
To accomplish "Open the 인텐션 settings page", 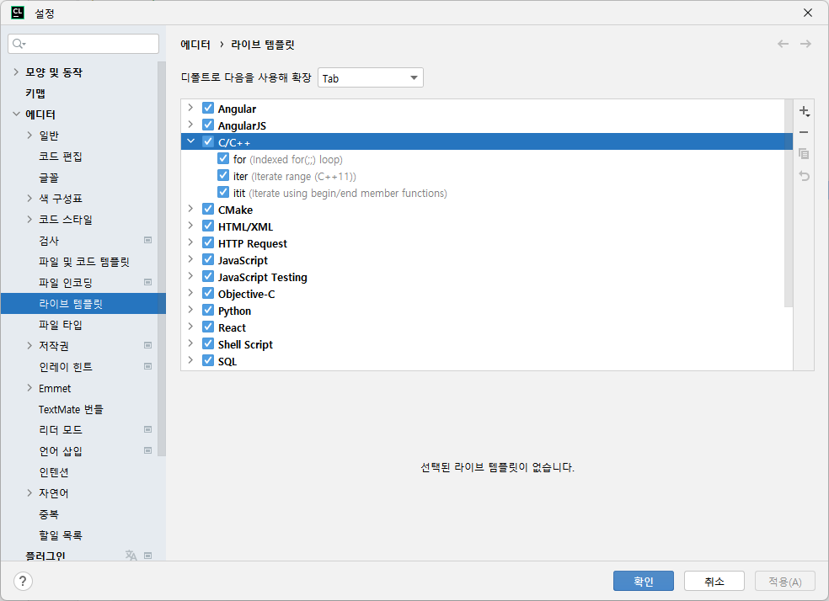I will (54, 472).
